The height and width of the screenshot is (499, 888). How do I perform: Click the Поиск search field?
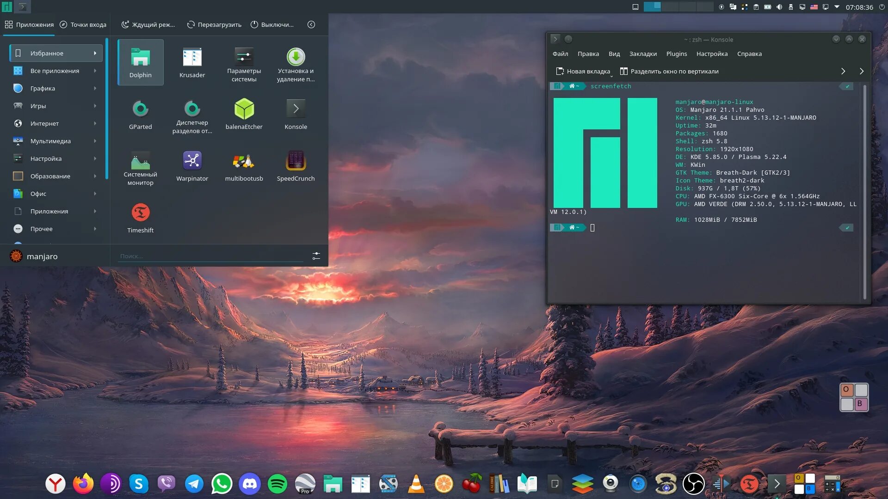click(x=210, y=256)
